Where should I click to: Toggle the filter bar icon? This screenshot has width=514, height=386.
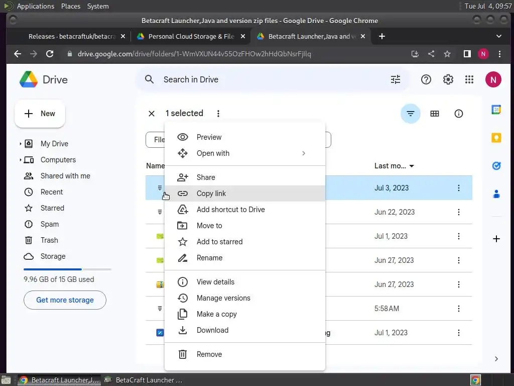tap(411, 114)
